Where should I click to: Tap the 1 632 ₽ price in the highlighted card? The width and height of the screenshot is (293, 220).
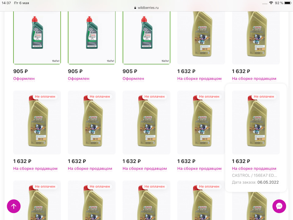(x=241, y=161)
